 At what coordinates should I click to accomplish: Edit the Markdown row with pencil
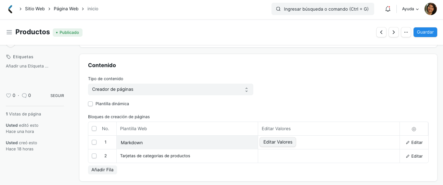coord(414,143)
